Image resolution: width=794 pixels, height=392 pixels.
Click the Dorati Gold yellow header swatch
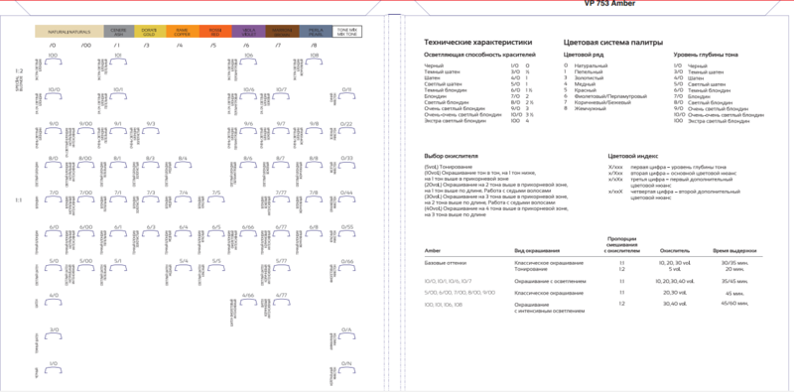coord(150,32)
